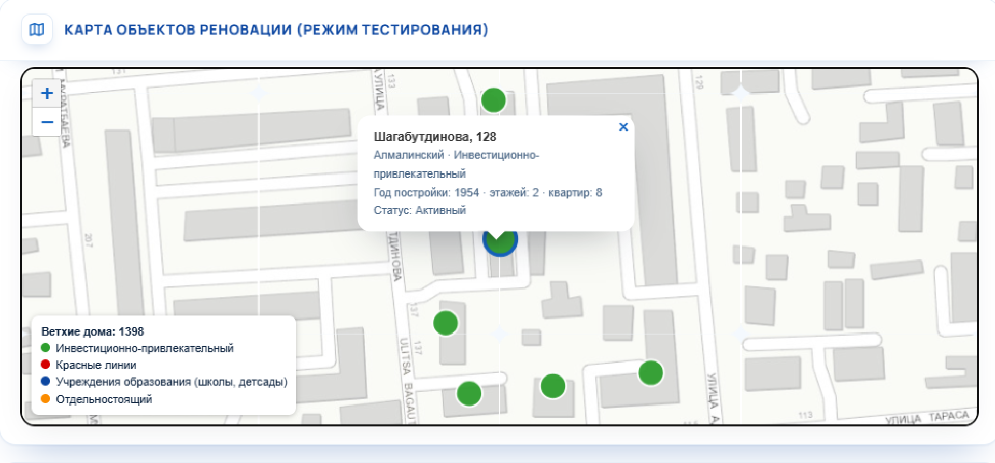Close the Шагабутдинова, 128 popup

(x=623, y=127)
